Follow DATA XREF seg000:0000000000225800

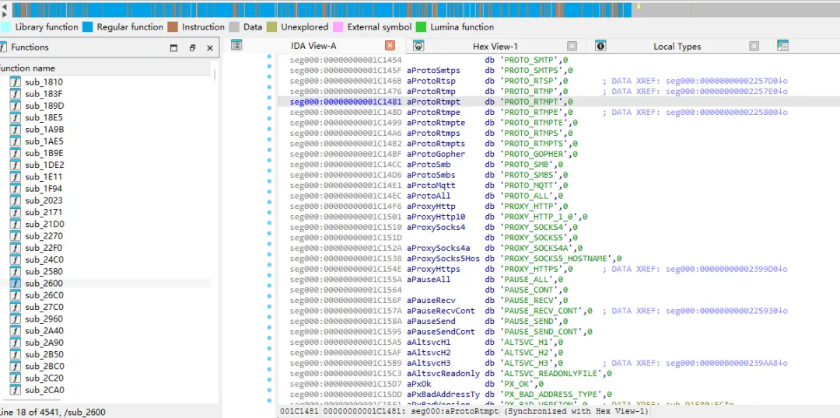pyautogui.click(x=727, y=113)
